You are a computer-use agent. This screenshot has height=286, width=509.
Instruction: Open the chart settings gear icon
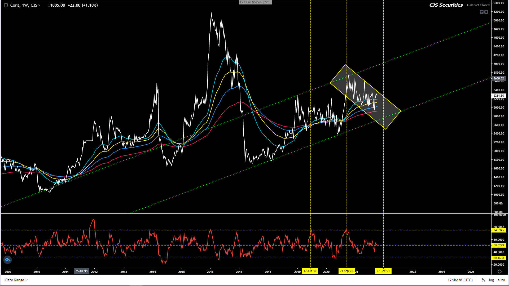coord(499,271)
